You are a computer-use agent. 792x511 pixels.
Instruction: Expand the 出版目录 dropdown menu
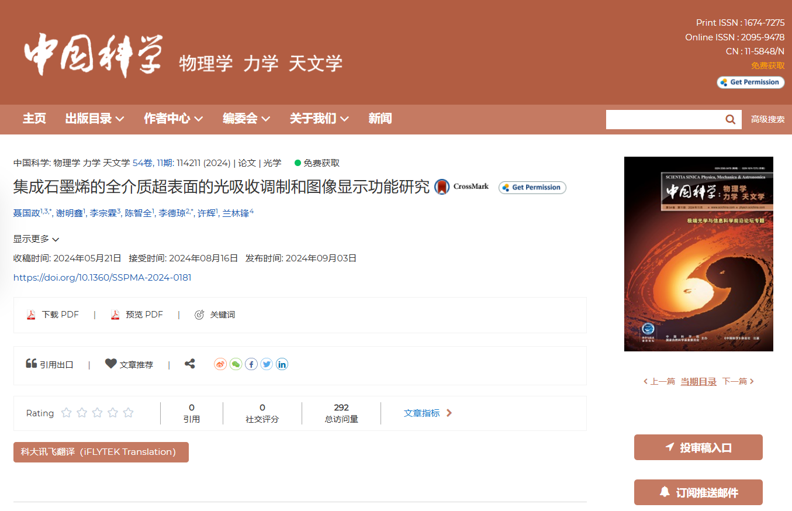click(x=95, y=119)
